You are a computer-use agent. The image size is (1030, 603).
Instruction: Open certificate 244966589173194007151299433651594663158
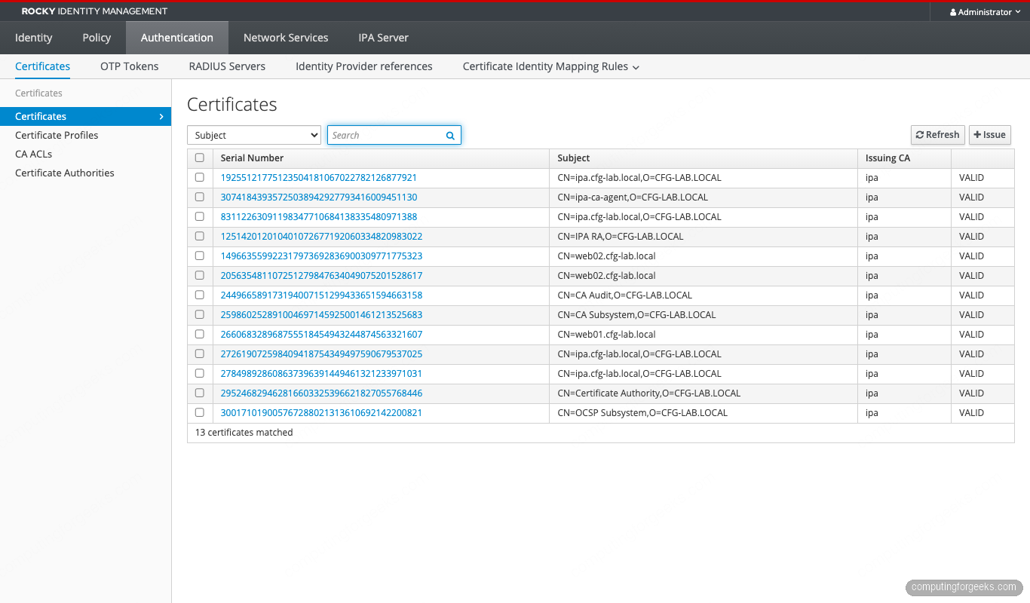(321, 295)
